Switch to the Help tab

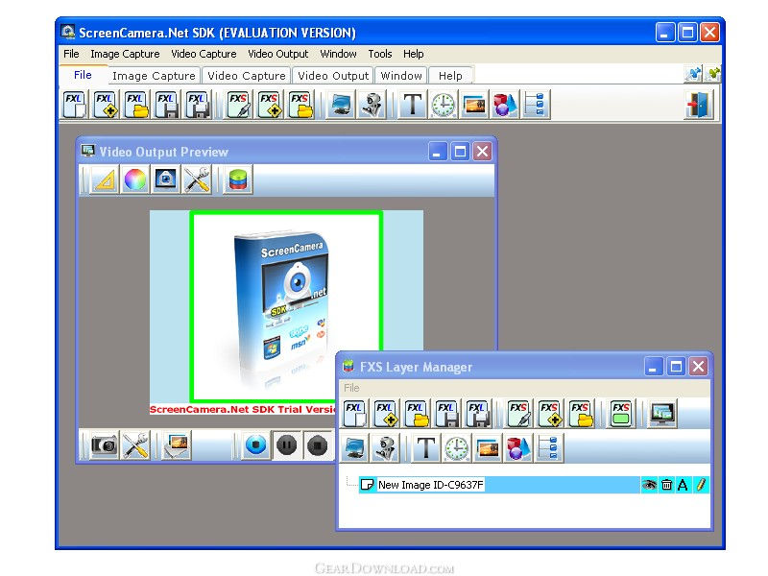pyautogui.click(x=450, y=76)
